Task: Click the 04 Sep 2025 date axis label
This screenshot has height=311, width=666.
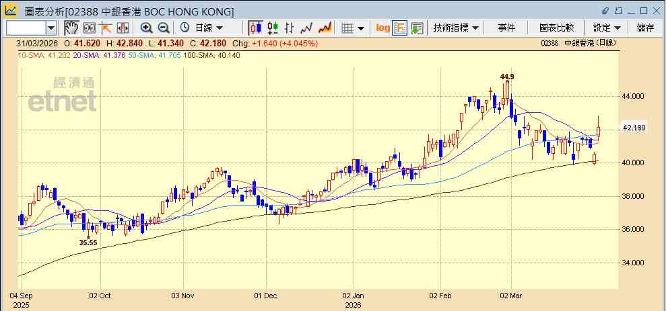Action: point(22,300)
